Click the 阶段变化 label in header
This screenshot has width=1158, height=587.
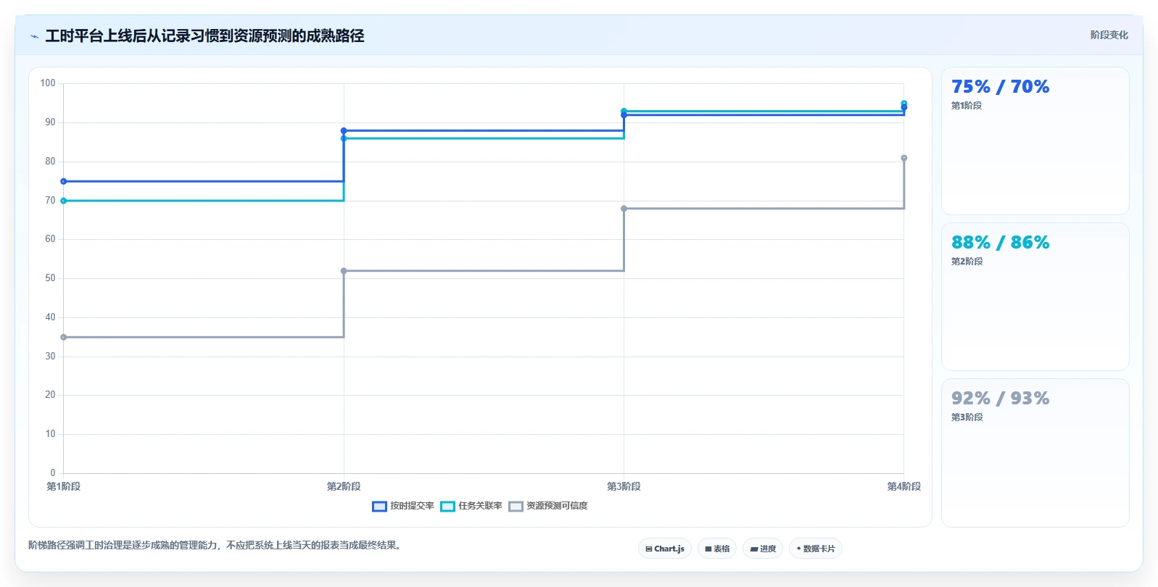click(x=1109, y=35)
